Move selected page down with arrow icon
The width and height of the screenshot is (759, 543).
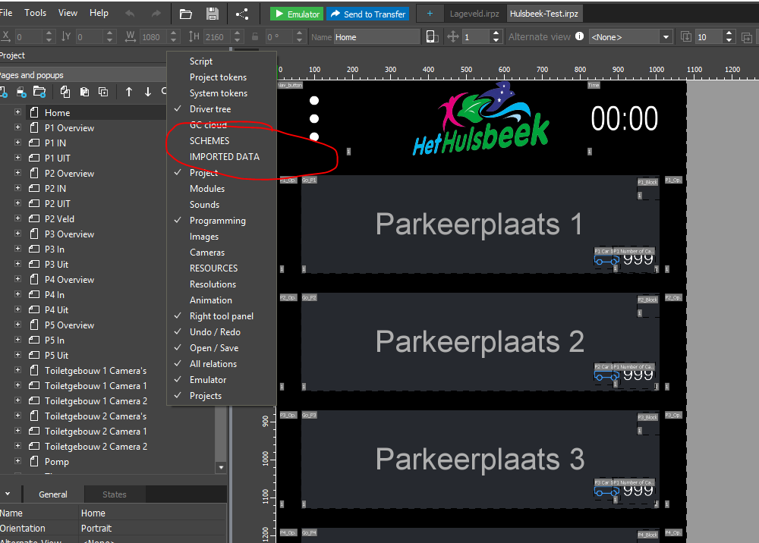coord(148,92)
